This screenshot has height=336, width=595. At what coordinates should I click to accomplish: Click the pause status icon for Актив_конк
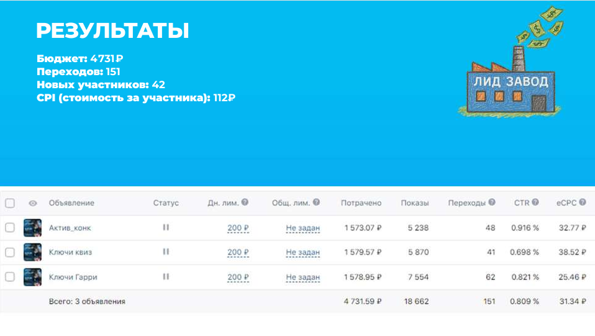pos(166,227)
